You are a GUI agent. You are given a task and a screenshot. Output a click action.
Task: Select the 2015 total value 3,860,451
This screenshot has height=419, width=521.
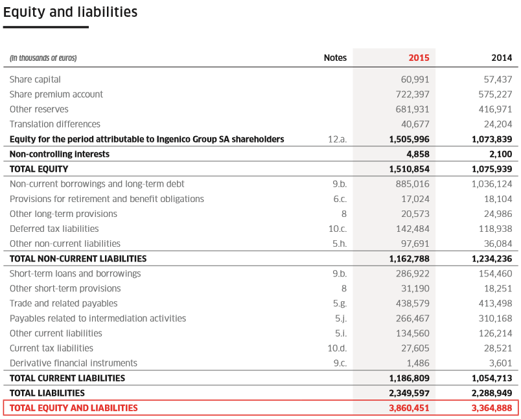(409, 408)
